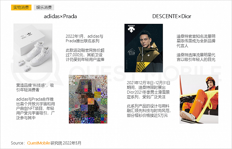Image resolution: width=232 pixels, height=149 pixels.
Task: Open the orange Dior ski suit photo
Action: coord(199,99)
